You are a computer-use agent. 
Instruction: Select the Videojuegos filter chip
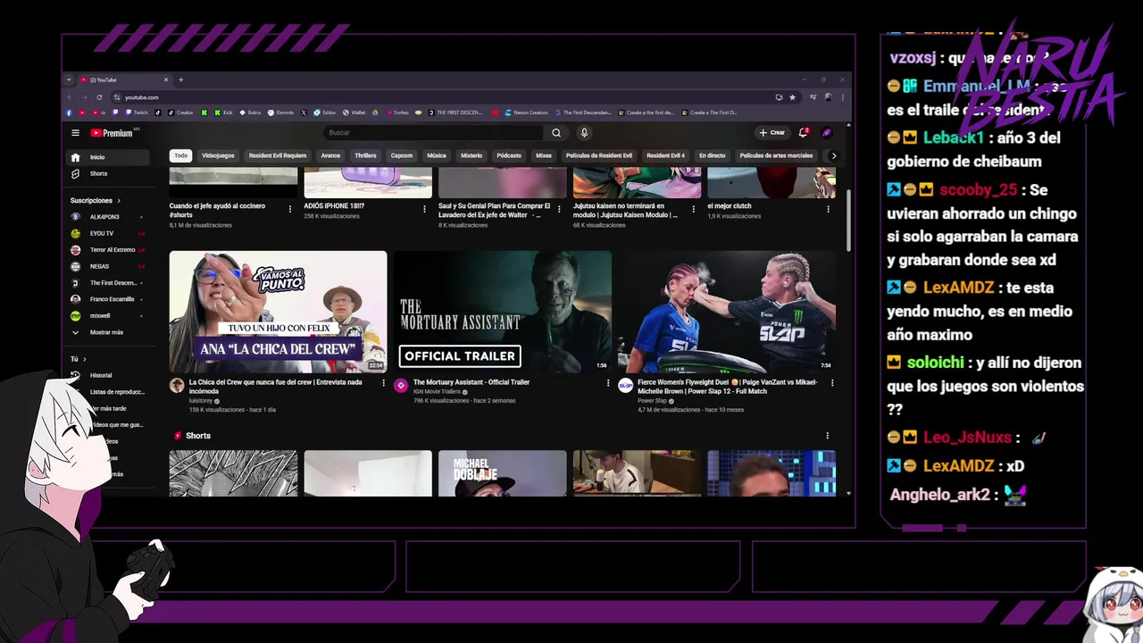click(x=218, y=155)
